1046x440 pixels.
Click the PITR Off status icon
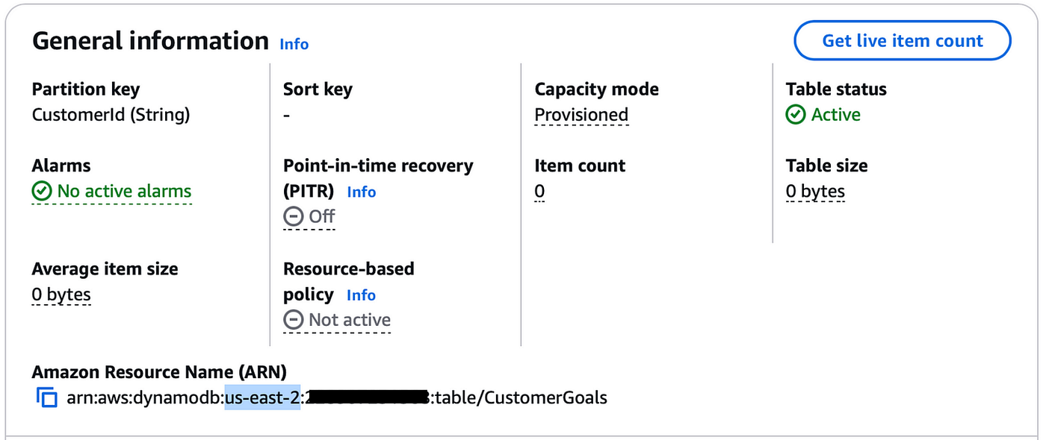[x=293, y=217]
